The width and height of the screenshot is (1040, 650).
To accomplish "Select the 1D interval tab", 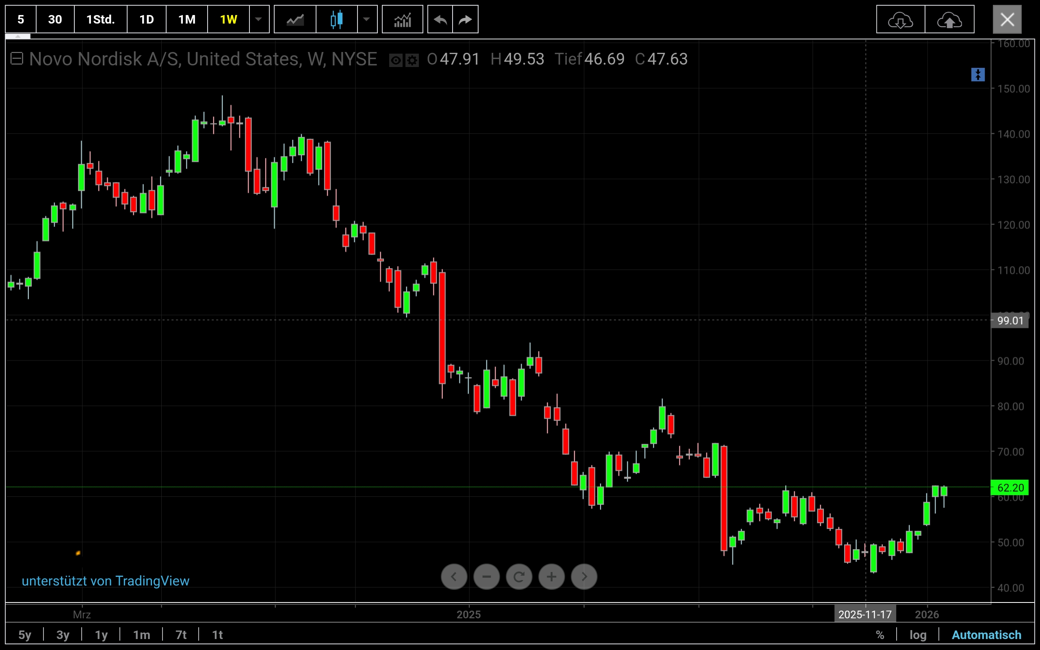I will tap(147, 19).
